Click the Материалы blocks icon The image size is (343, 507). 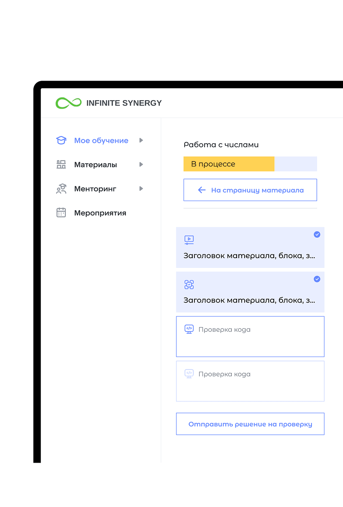click(x=61, y=165)
